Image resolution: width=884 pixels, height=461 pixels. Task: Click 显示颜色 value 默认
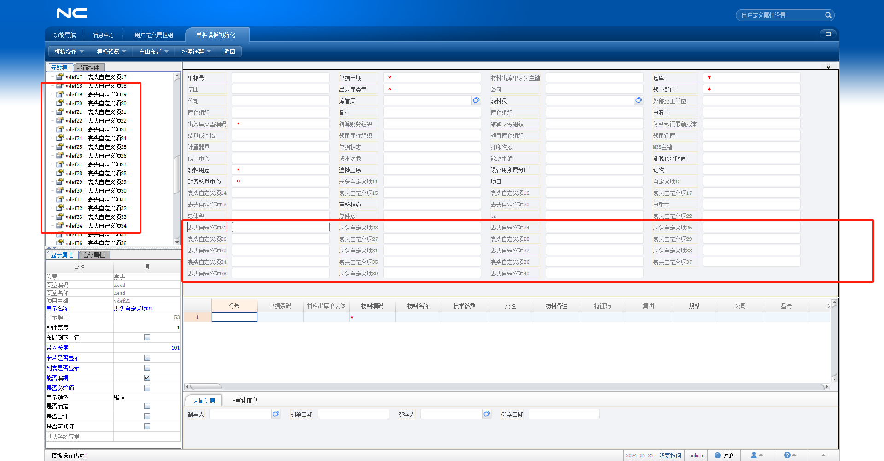[x=119, y=397]
